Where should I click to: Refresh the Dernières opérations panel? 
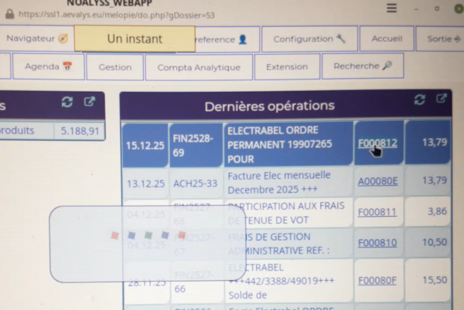click(420, 100)
